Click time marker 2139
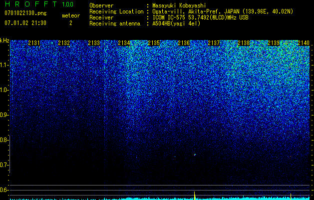 [x=274, y=43]
